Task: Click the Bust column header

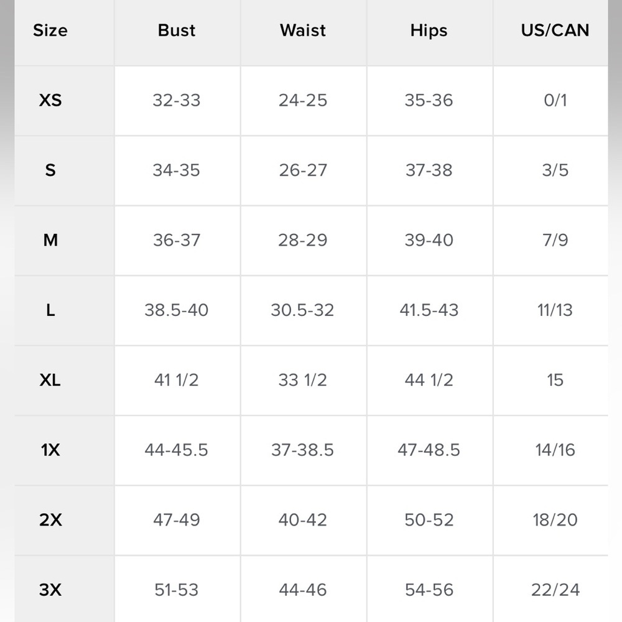Action: (177, 30)
